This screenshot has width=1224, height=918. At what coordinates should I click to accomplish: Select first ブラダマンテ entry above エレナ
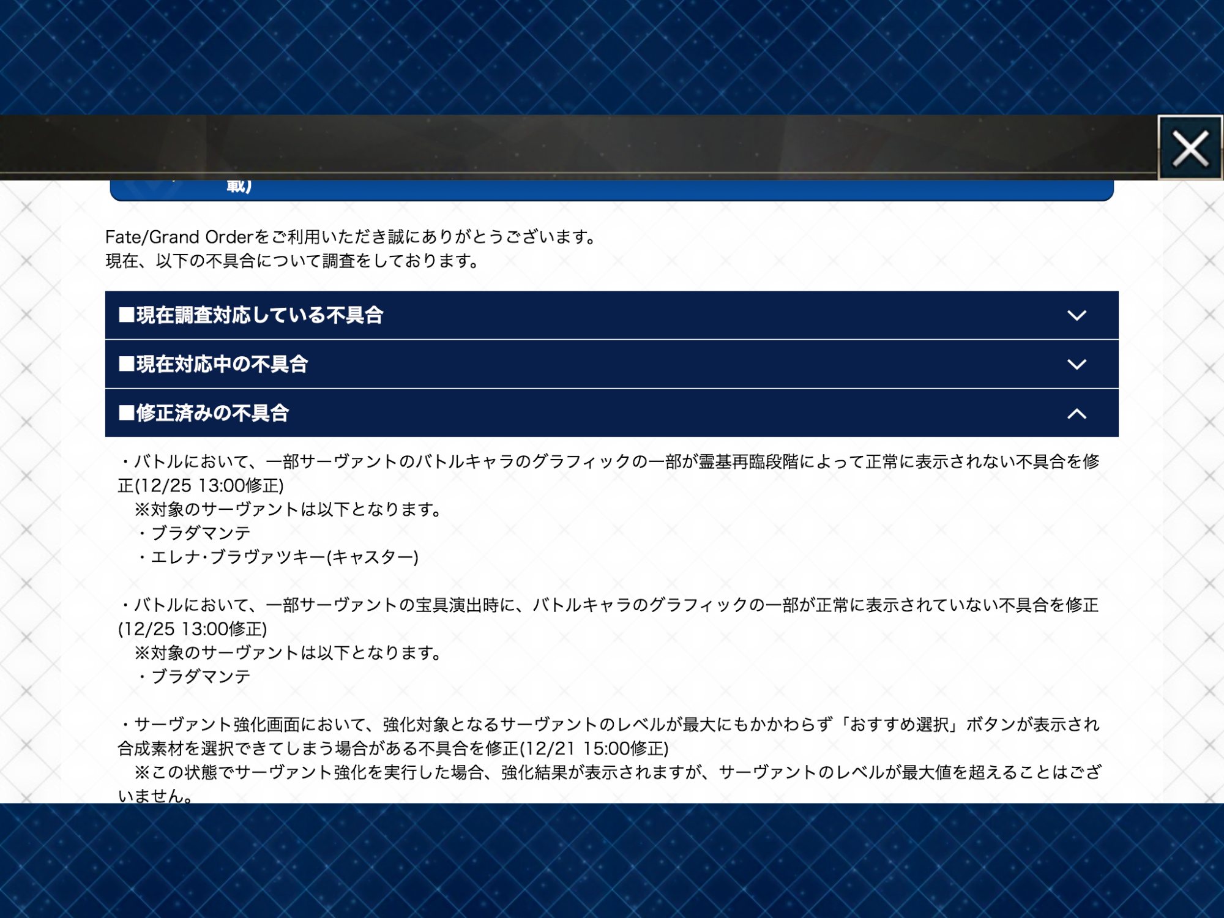coord(201,533)
